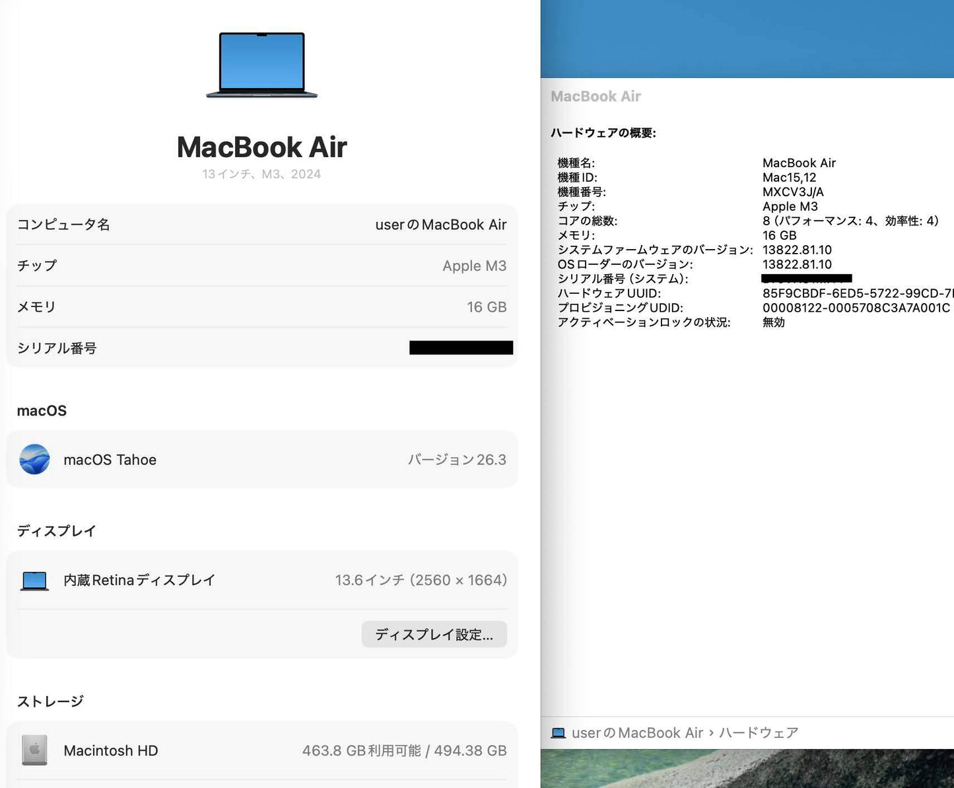Click '463.8 GB利用可能 / 494.38 GB' storage value

click(x=405, y=750)
